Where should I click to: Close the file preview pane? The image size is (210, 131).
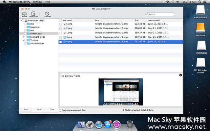coord(180,75)
